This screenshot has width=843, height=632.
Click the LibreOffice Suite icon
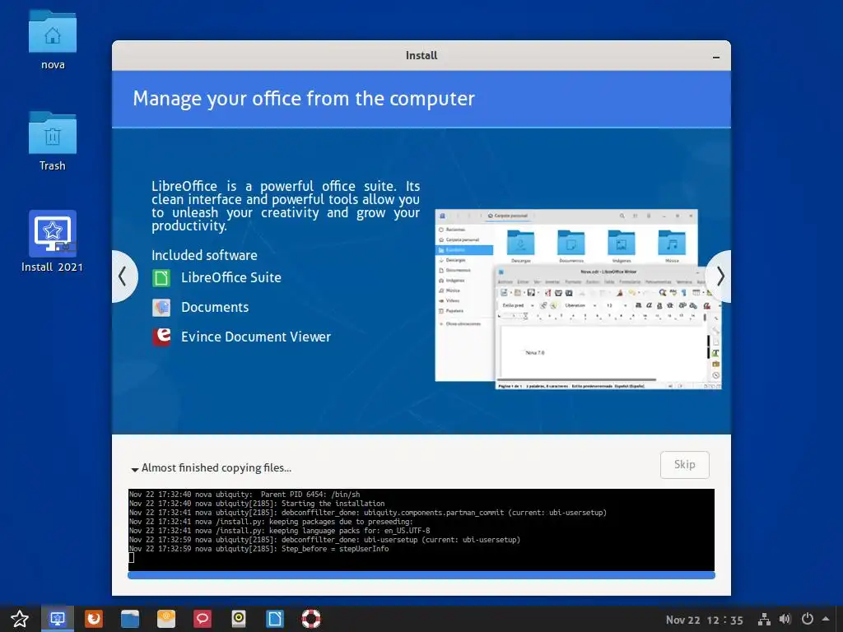[x=161, y=278]
